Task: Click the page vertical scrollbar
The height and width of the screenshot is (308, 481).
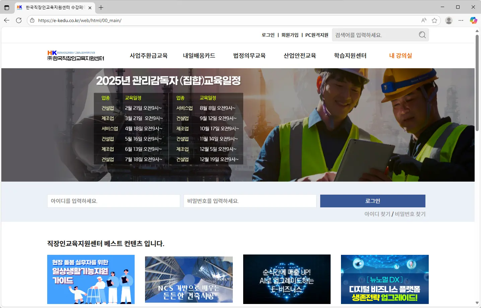Action: tap(477, 84)
